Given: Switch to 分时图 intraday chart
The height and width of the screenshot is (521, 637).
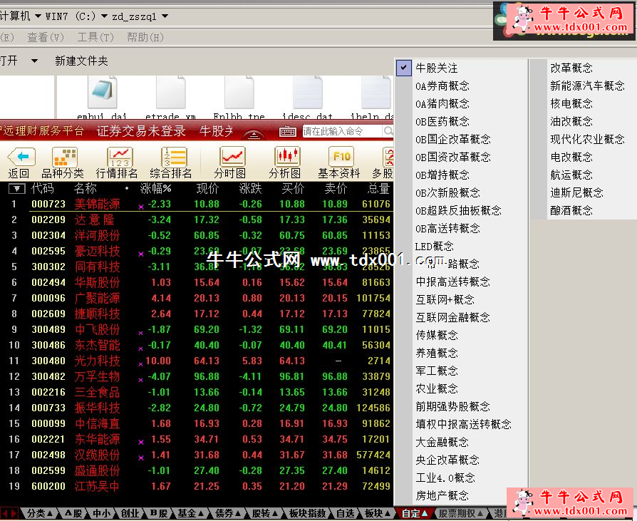Looking at the screenshot, I should pyautogui.click(x=232, y=157).
